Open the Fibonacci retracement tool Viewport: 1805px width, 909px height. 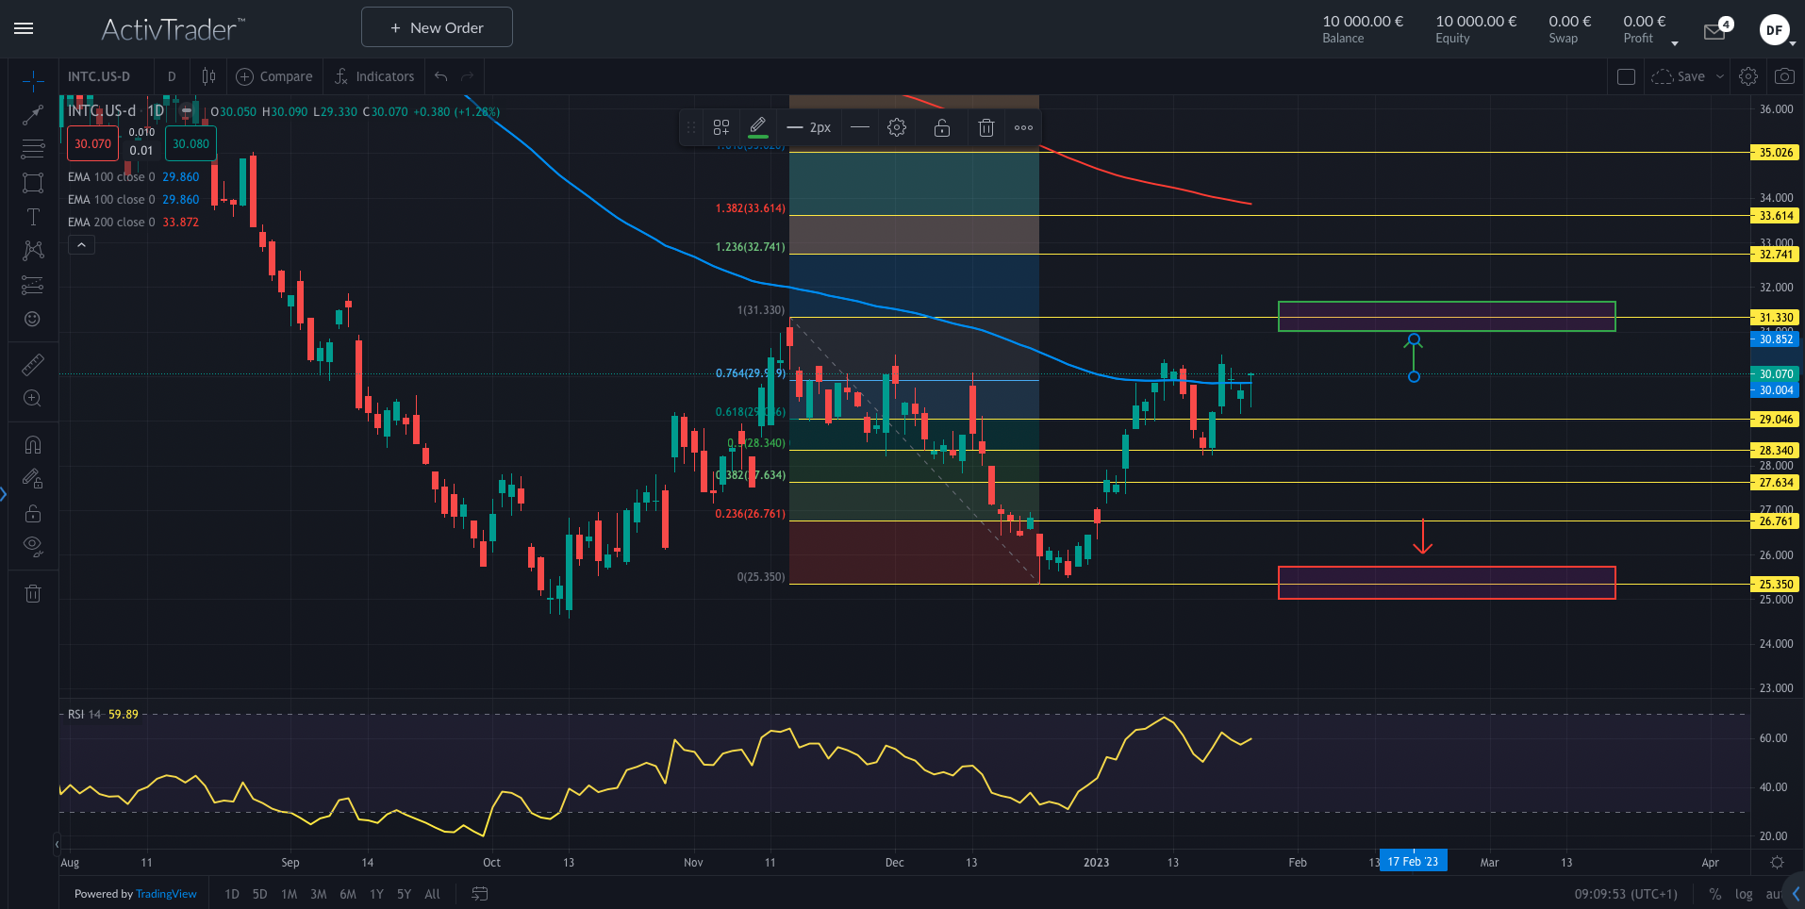click(32, 149)
